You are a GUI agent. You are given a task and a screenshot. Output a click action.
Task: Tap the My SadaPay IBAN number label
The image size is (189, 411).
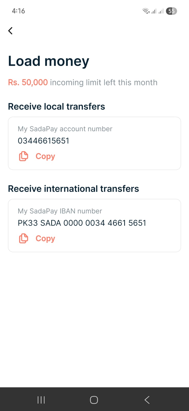(x=60, y=211)
